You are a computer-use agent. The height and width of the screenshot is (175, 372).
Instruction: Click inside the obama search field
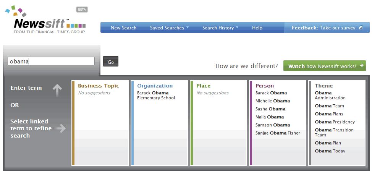(x=51, y=61)
